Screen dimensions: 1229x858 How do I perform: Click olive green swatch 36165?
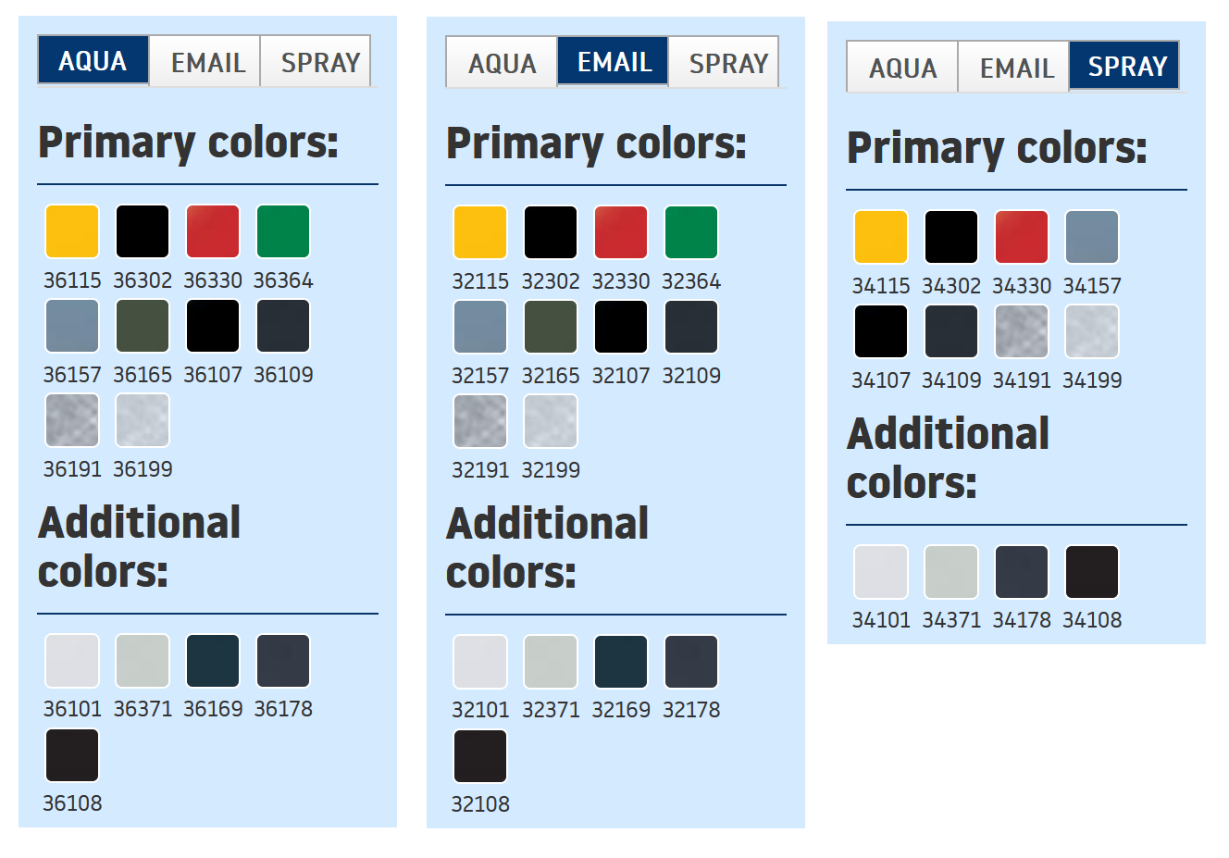click(x=143, y=326)
